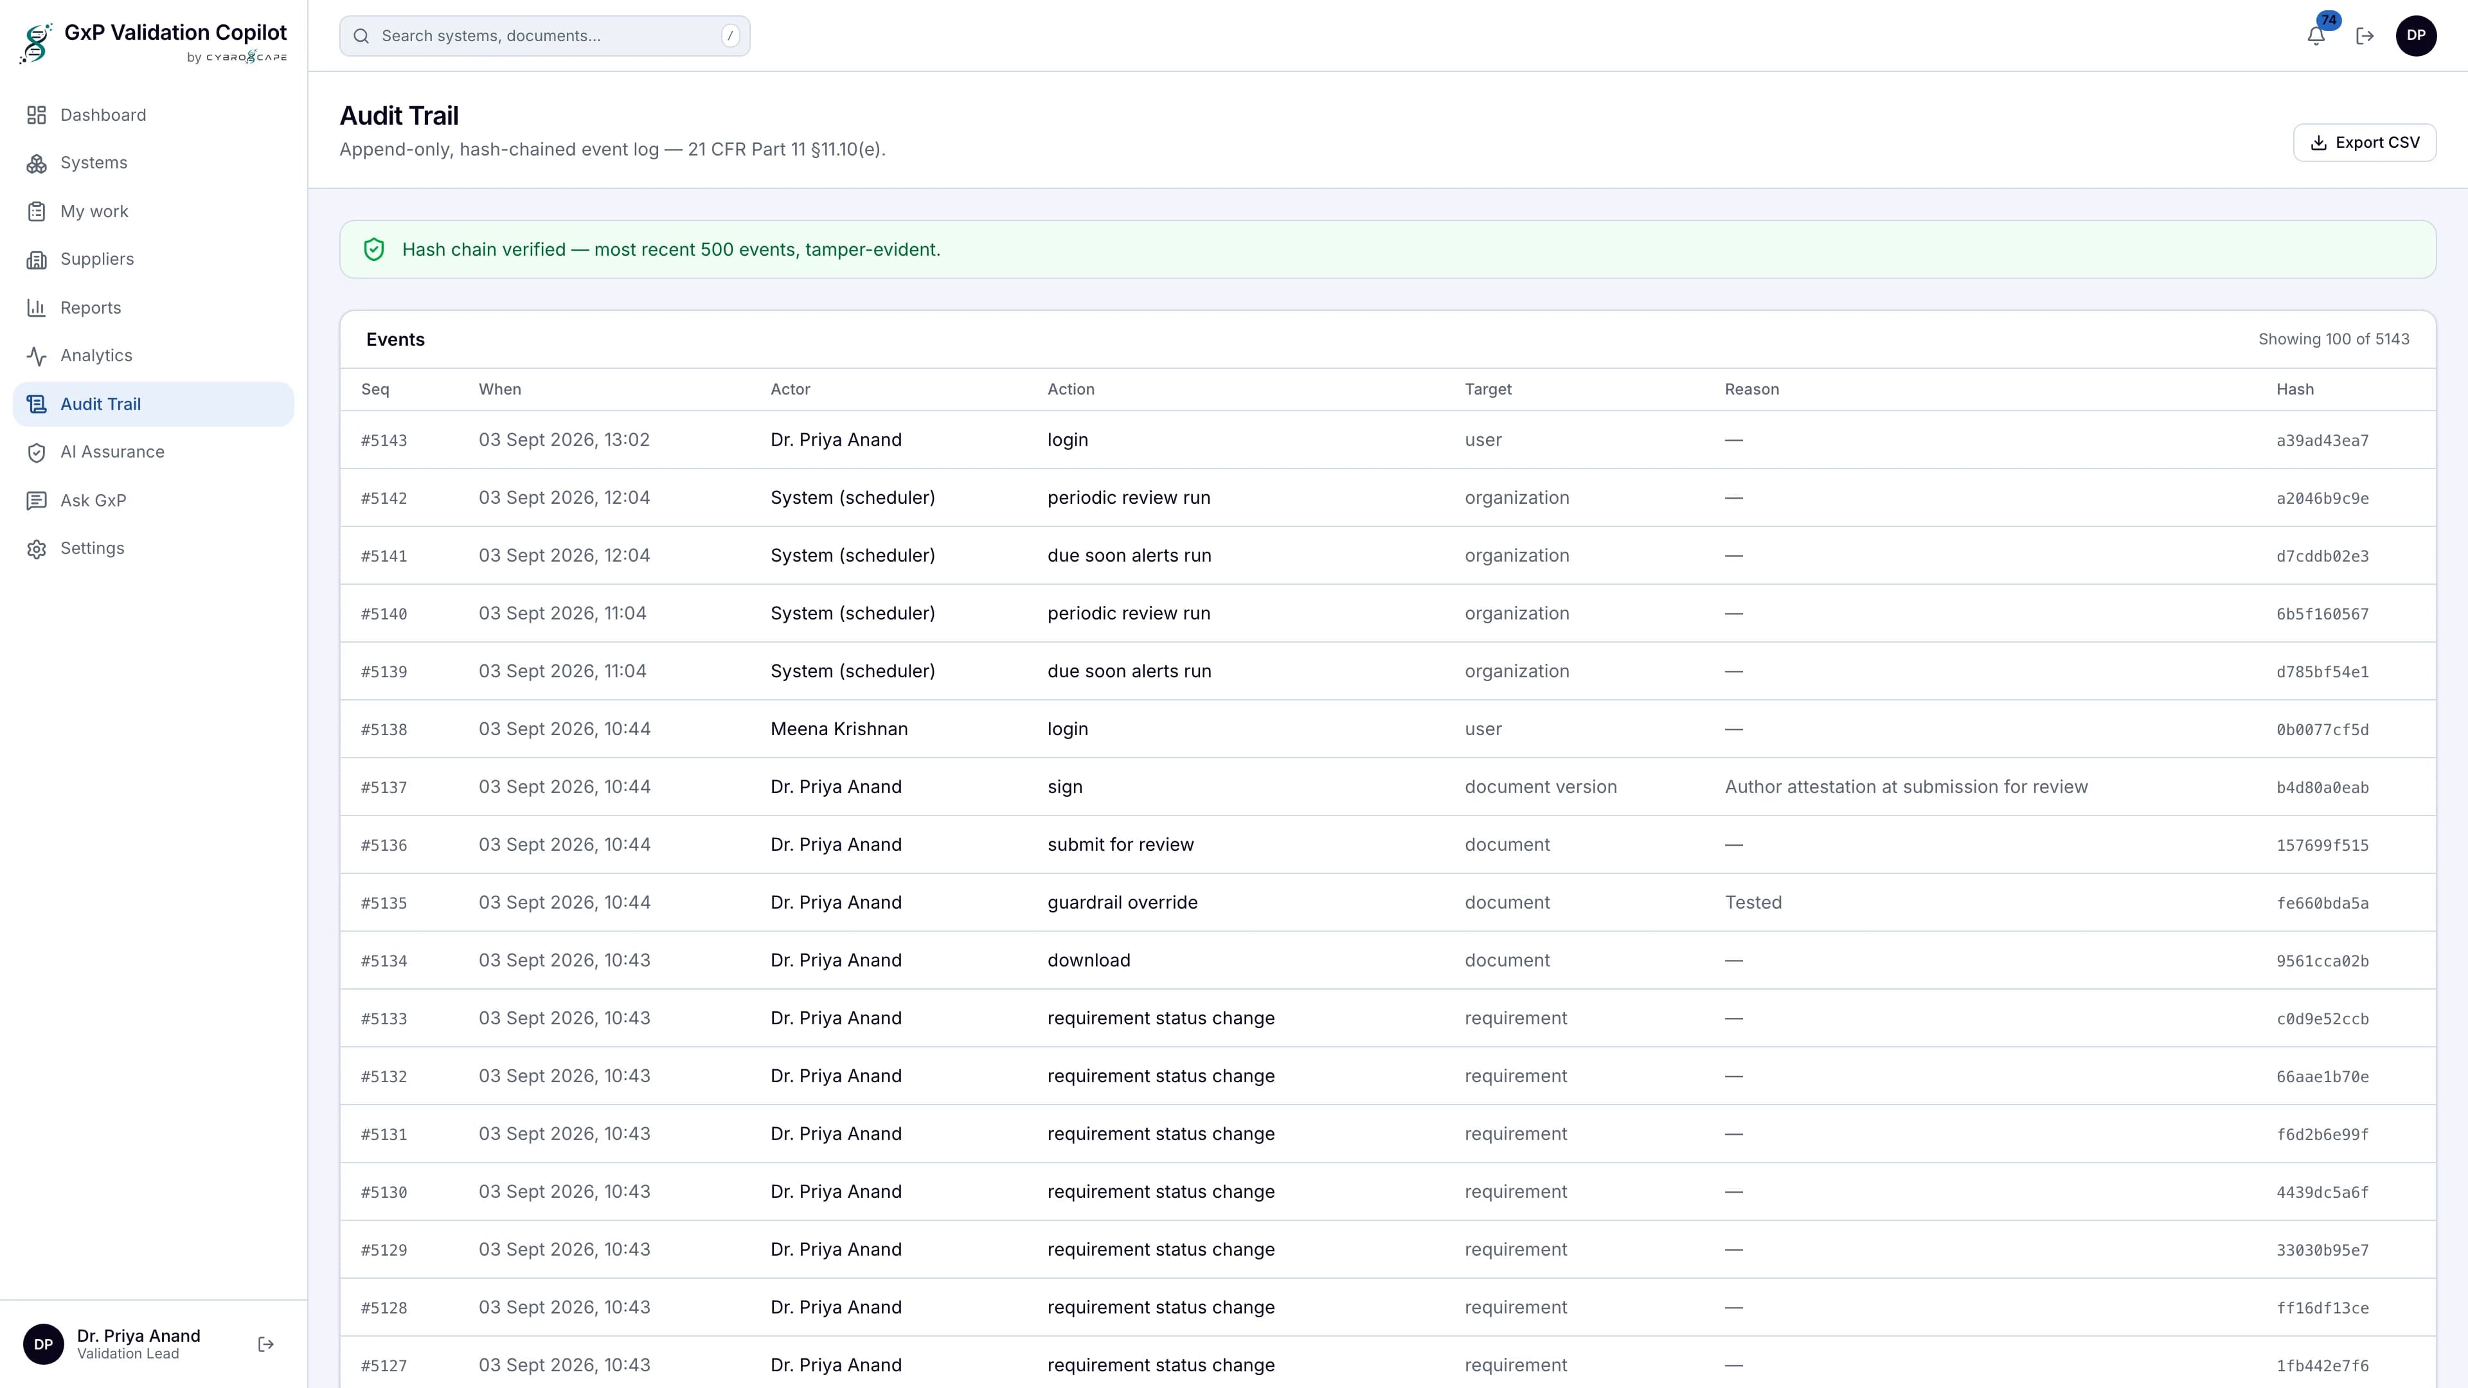Screen dimensions: 2468x1388
Task: Click the Analytics pulse icon
Action: tap(37, 357)
